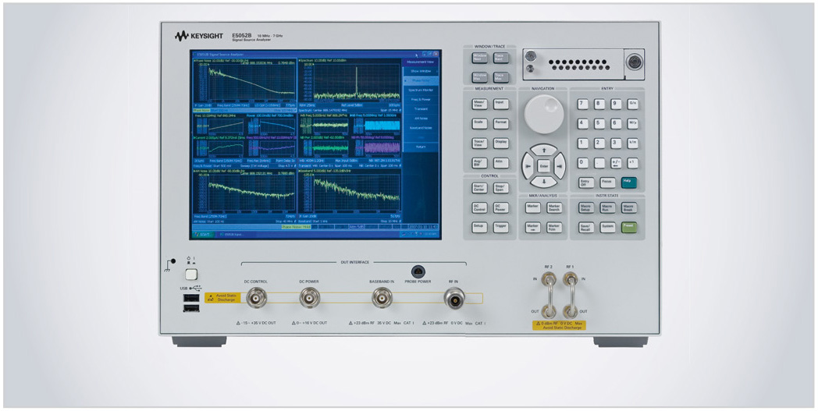
Task: Select the Marker key
Action: click(532, 207)
